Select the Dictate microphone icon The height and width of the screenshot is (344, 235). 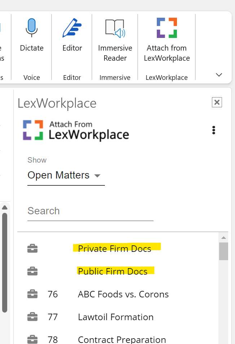tap(32, 28)
